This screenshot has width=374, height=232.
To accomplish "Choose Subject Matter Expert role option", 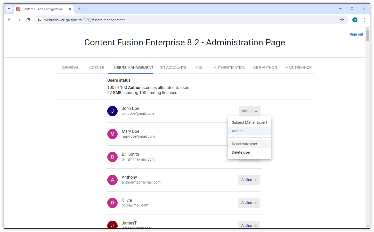I will coord(249,122).
